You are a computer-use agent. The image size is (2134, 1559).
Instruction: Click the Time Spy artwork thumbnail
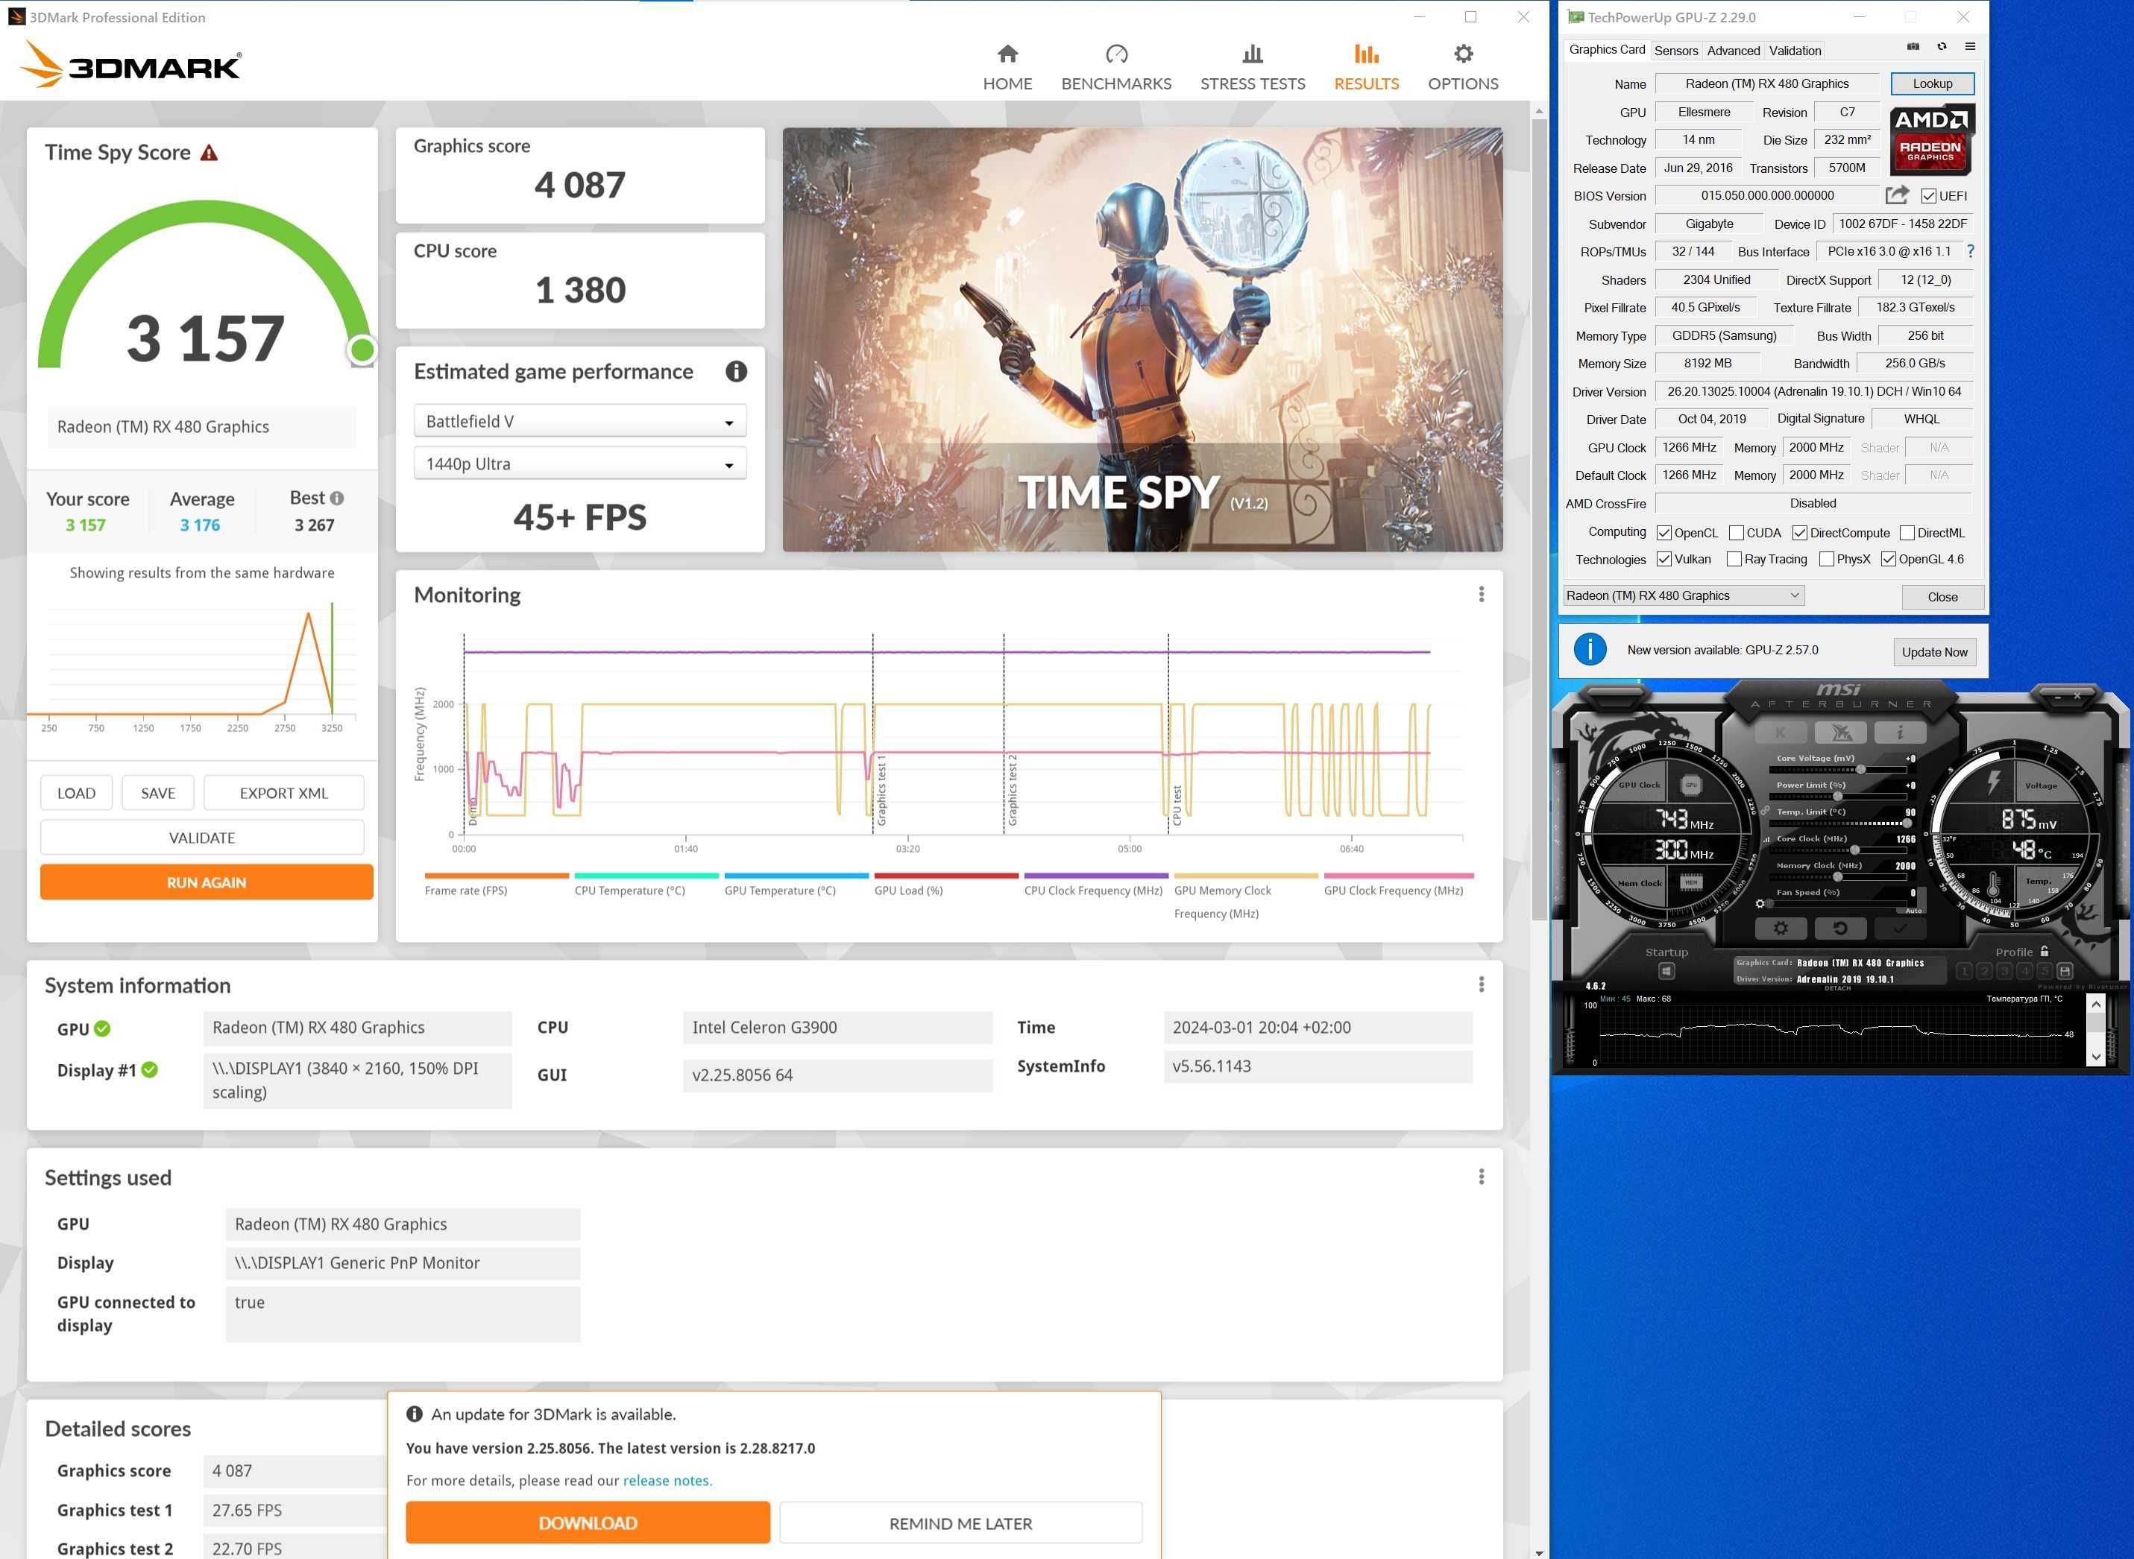[1142, 340]
